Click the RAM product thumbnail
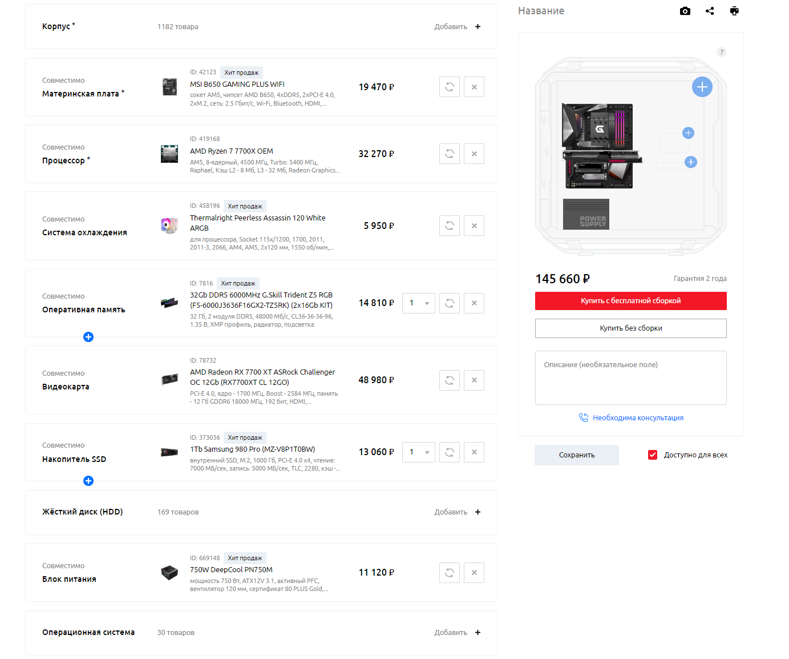The image size is (789, 659). click(x=169, y=303)
